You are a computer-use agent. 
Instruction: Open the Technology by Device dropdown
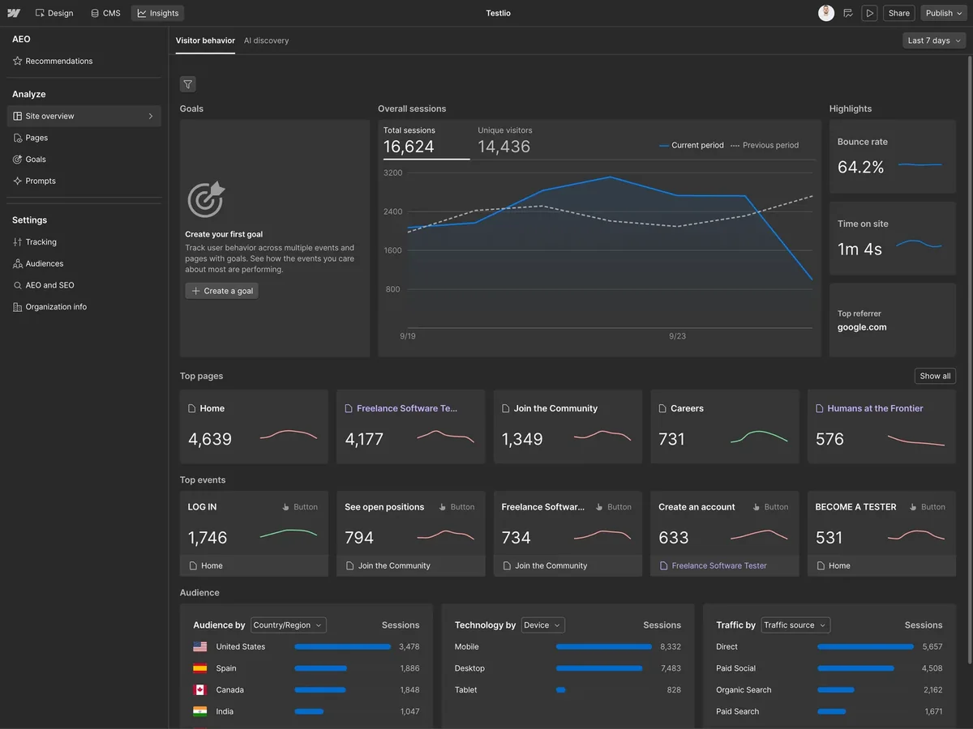(x=543, y=625)
